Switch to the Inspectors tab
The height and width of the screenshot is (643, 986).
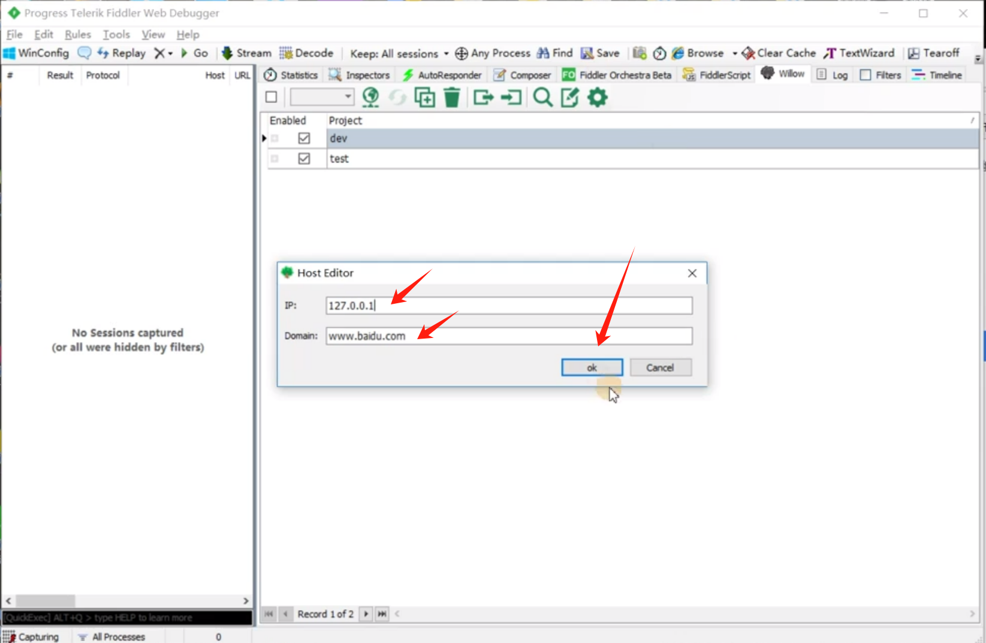coord(360,75)
